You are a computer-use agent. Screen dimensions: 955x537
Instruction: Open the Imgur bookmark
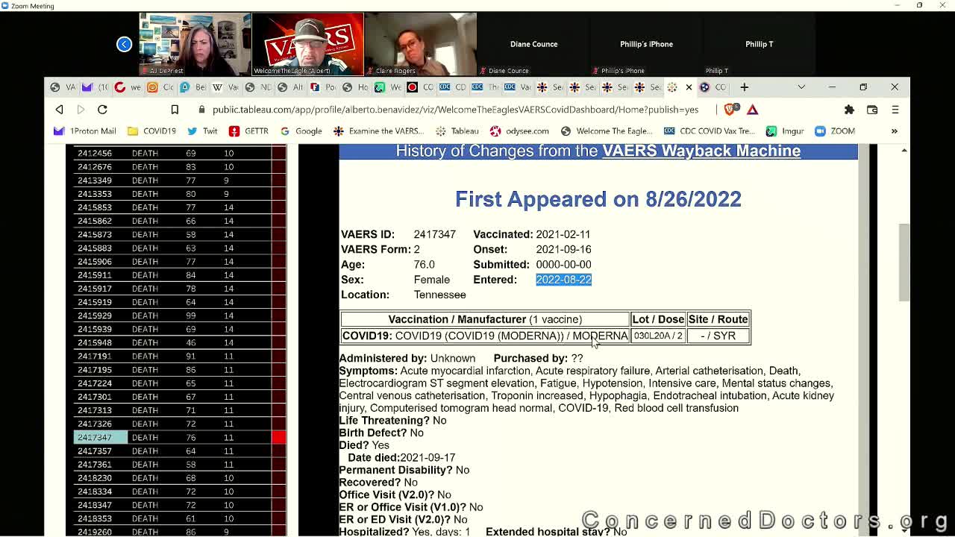tap(785, 131)
